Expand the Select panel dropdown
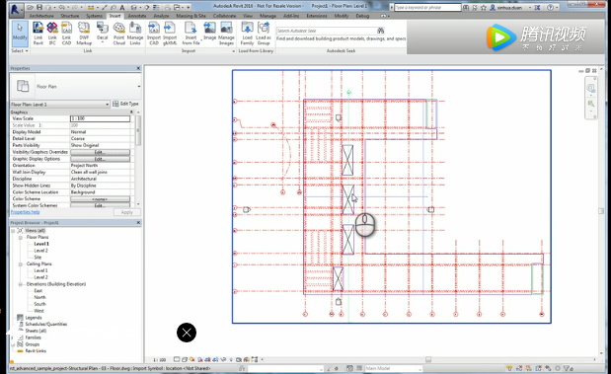The height and width of the screenshot is (374, 611). [20, 50]
